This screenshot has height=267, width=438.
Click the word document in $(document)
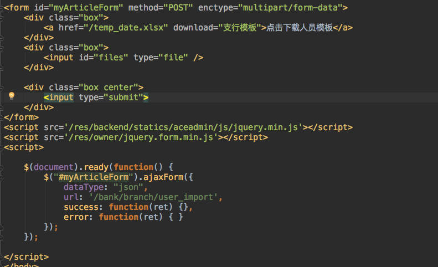click(54, 167)
